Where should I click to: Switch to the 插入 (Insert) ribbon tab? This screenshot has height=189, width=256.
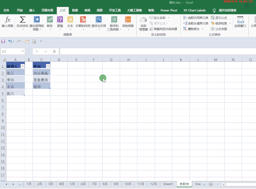click(32, 10)
